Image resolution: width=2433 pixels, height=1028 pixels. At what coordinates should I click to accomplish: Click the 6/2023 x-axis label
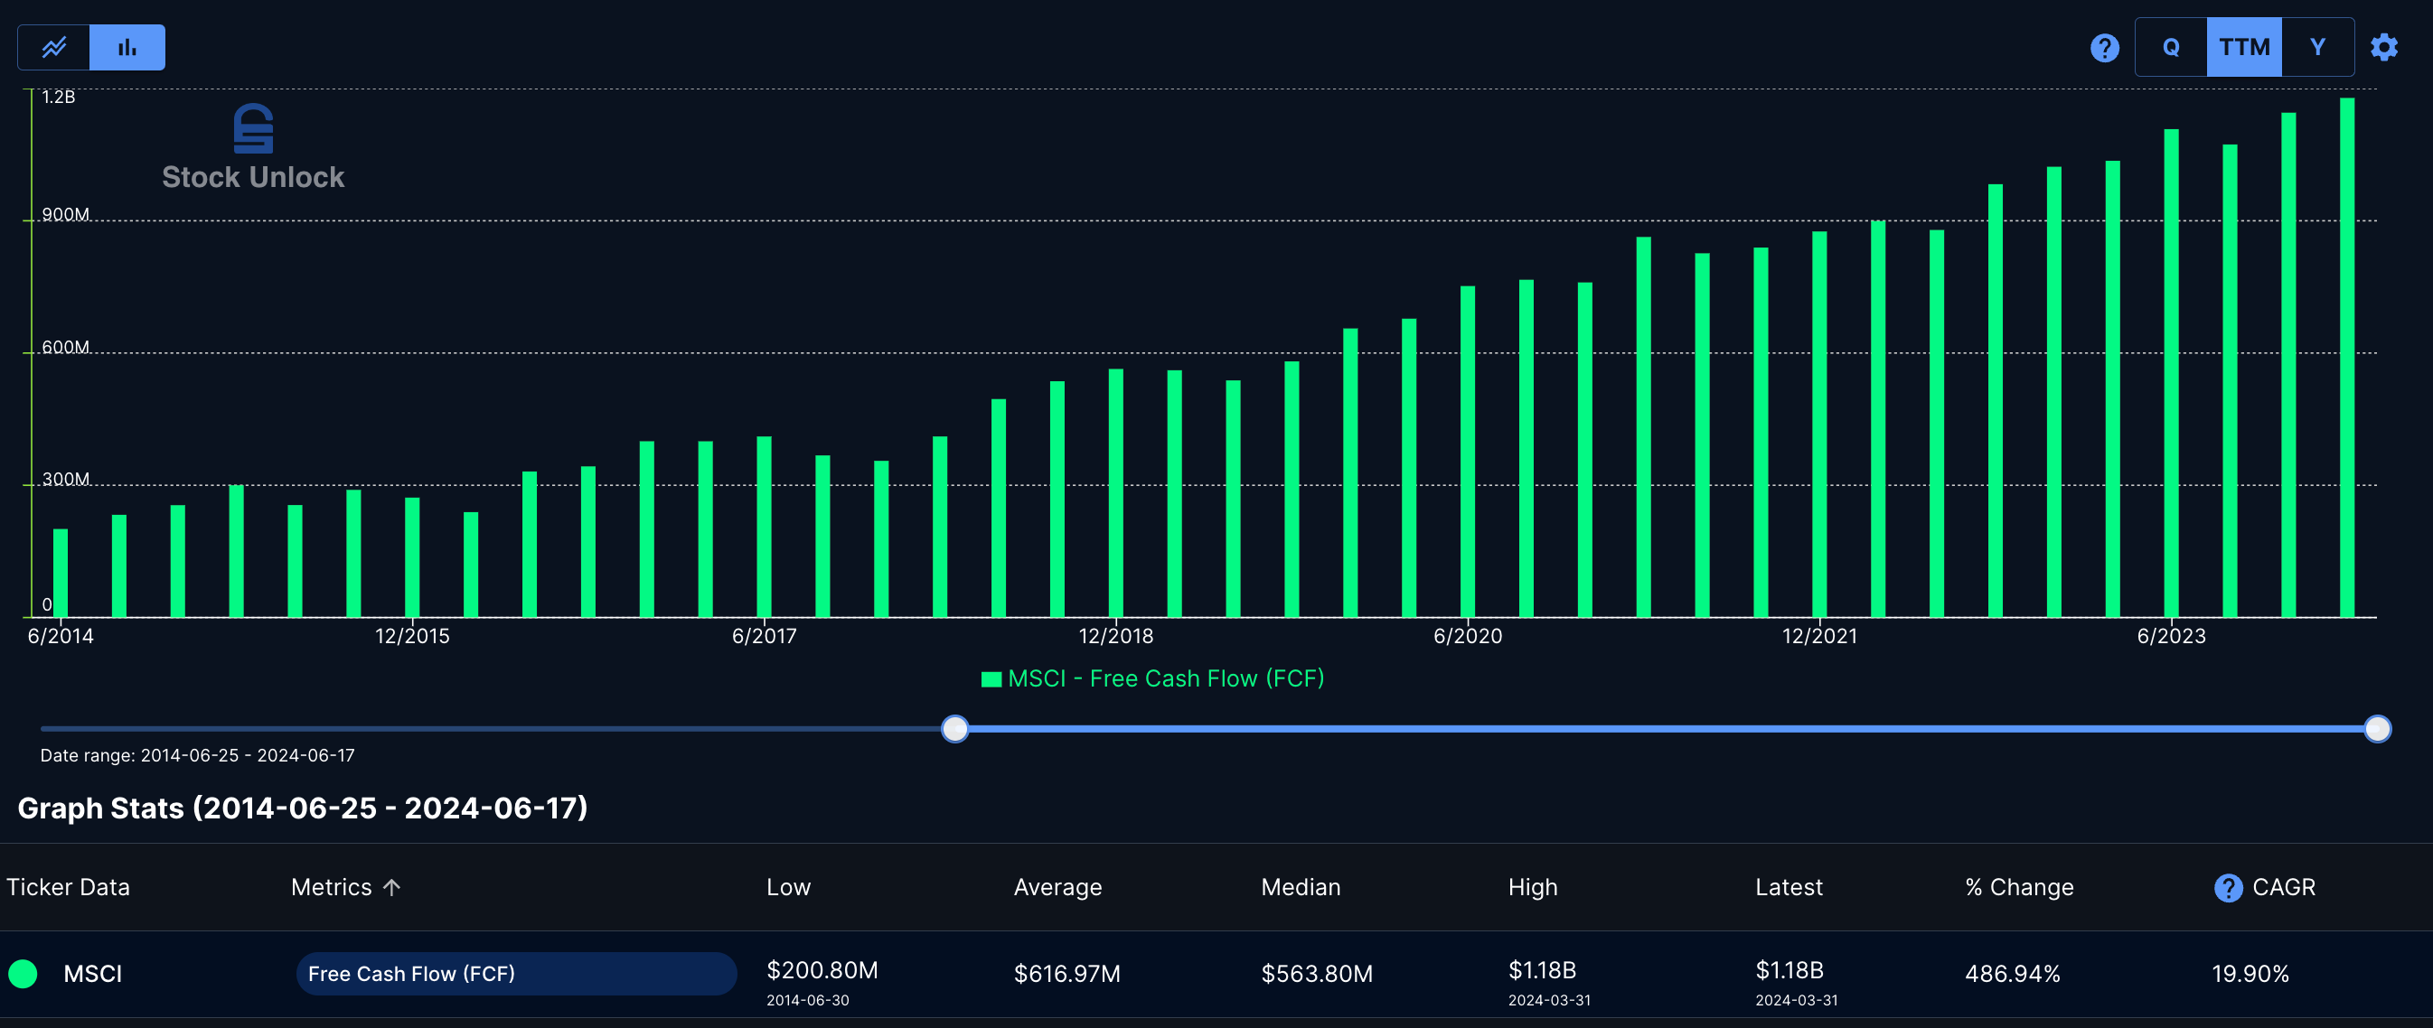point(2172,636)
